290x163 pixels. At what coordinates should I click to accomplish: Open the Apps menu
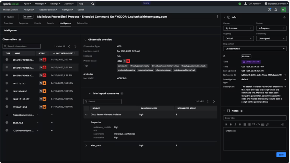click(27, 4)
